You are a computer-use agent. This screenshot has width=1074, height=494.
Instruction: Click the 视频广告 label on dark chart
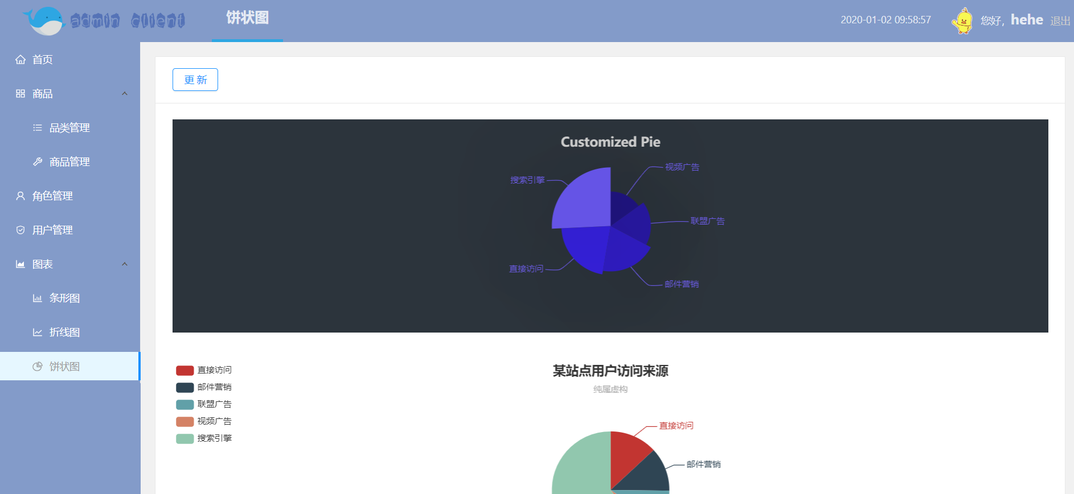point(682,167)
